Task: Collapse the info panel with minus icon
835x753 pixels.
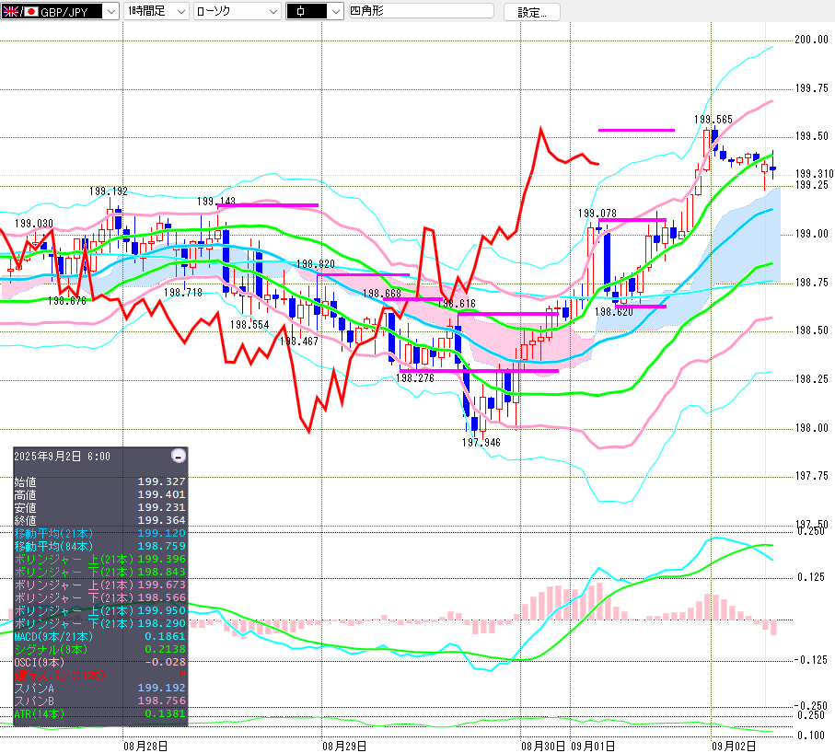Action: [x=179, y=456]
